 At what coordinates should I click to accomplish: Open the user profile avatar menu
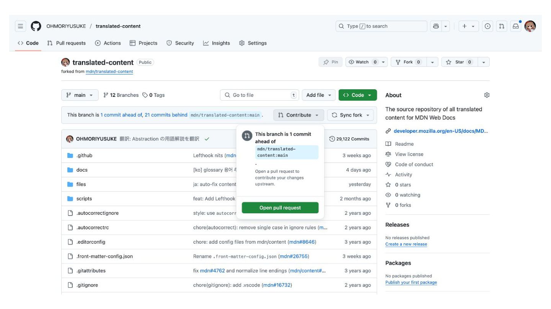(530, 26)
